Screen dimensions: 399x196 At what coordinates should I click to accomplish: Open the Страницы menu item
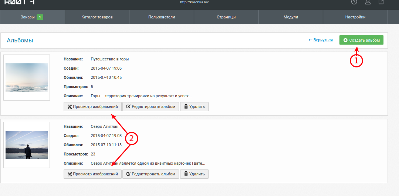tap(226, 17)
